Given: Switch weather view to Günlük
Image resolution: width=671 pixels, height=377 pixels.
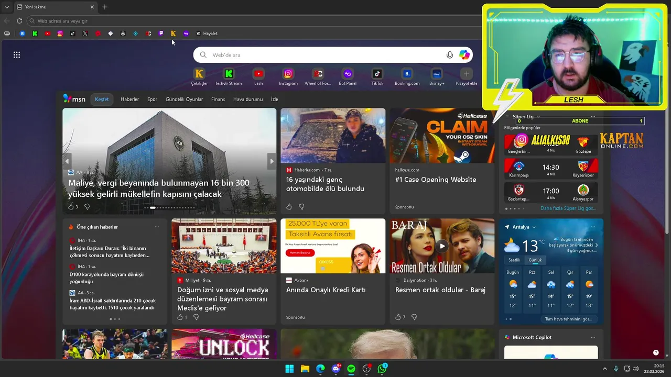Looking at the screenshot, I should [535, 260].
